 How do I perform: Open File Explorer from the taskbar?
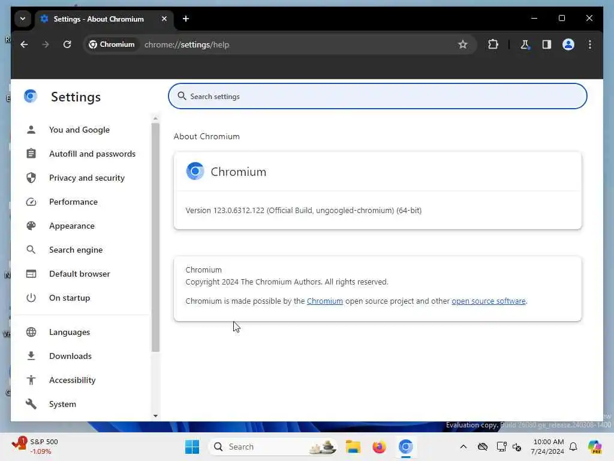[x=353, y=447]
